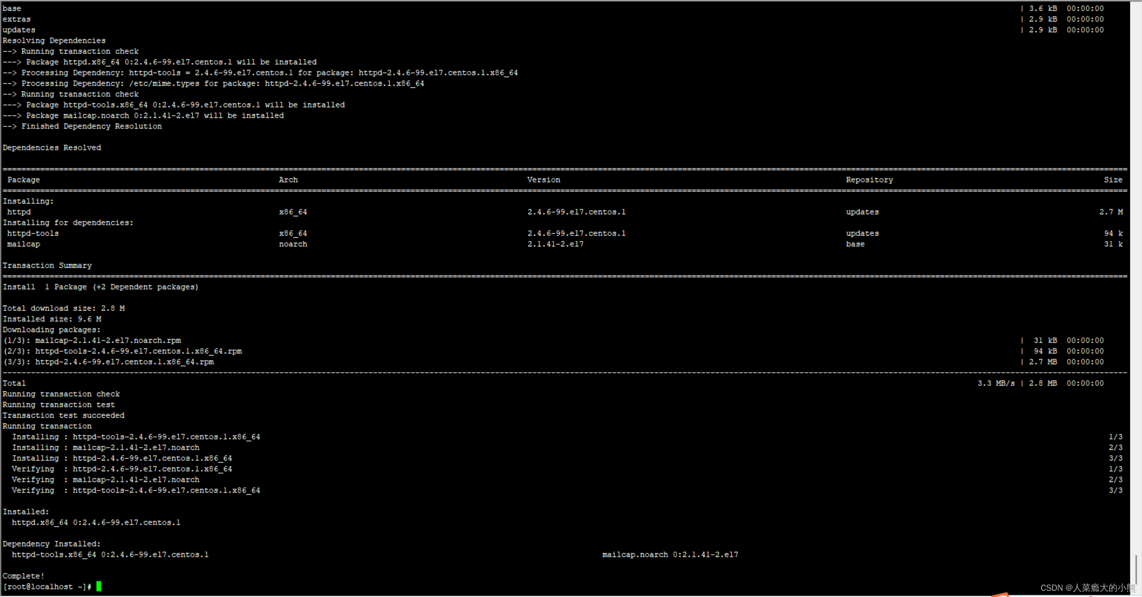This screenshot has width=1142, height=597.
Task: Click 'Verifying : mailcap-2.1.41-2.el7.noarch' line
Action: click(x=106, y=480)
